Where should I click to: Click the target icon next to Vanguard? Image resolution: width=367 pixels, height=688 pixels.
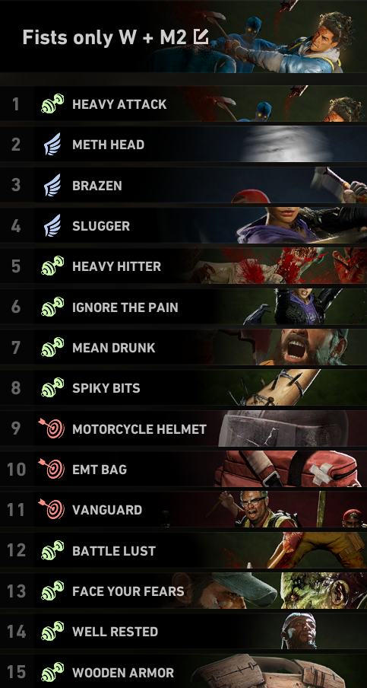pyautogui.click(x=52, y=509)
